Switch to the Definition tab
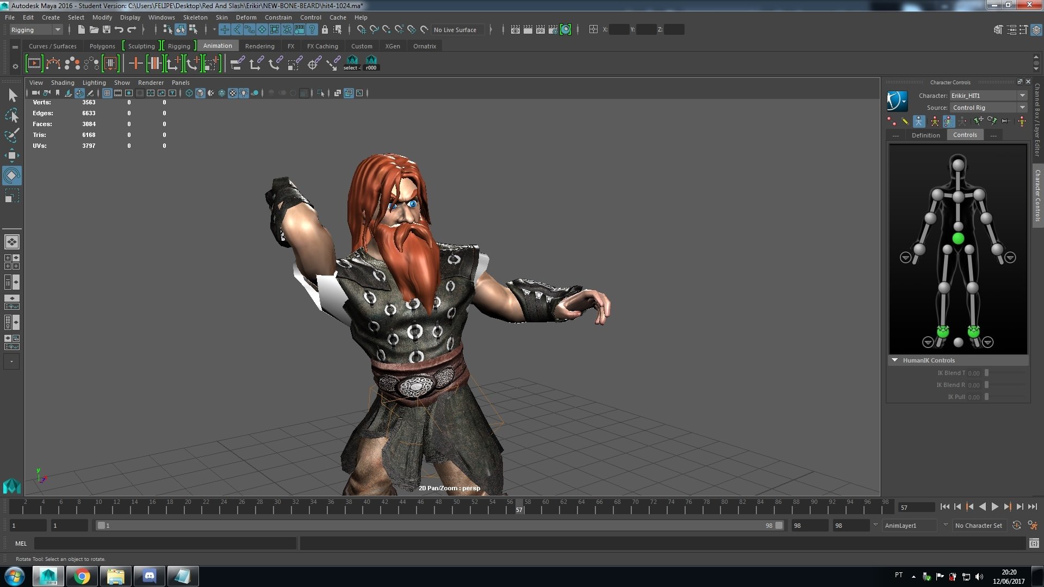 (x=925, y=135)
